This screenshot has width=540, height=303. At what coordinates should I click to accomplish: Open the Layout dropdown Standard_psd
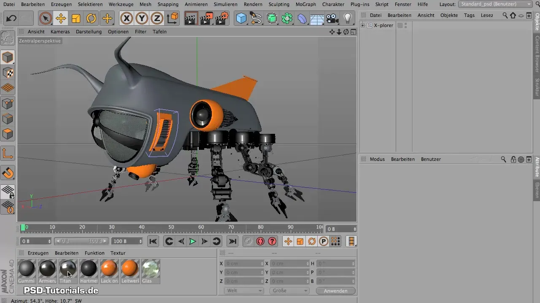click(495, 4)
